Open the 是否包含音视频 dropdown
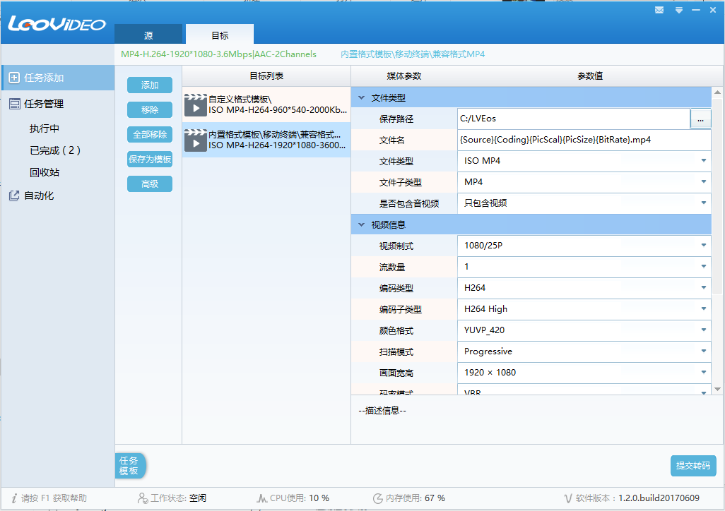Image resolution: width=725 pixels, height=511 pixels. [703, 203]
